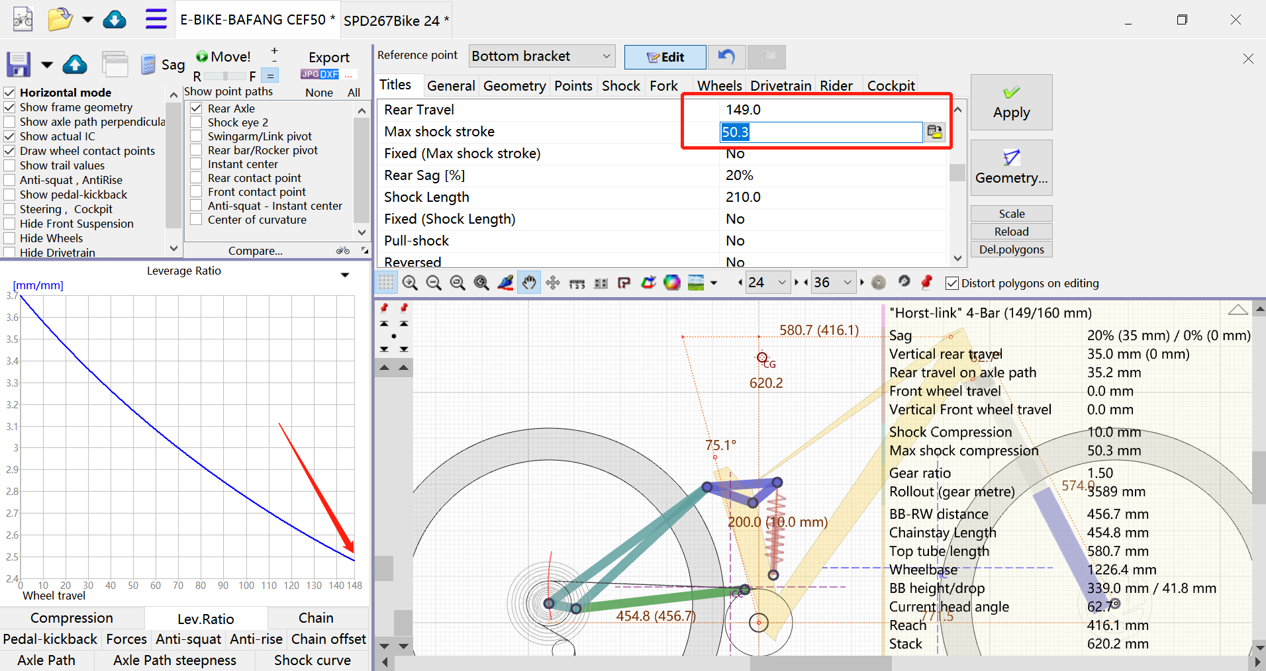Open the hamburger main menu
This screenshot has width=1266, height=671.
pos(156,19)
